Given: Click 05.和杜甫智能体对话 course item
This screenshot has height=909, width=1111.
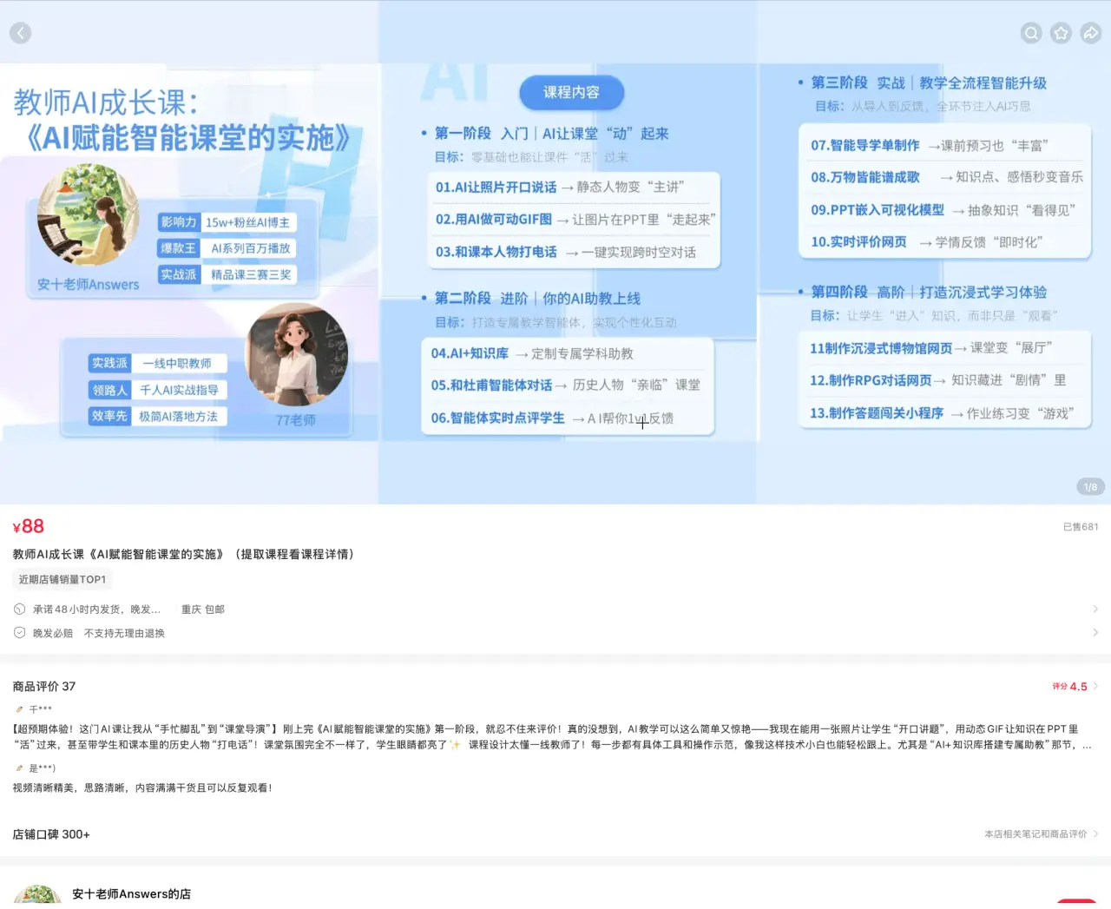Looking at the screenshot, I should pyautogui.click(x=565, y=385).
